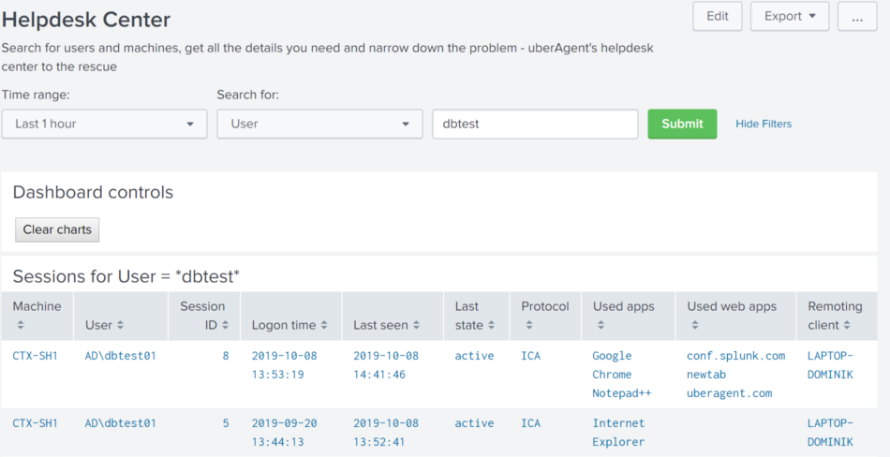Select Internet Explorer in used apps
890x457 pixels.
618,432
